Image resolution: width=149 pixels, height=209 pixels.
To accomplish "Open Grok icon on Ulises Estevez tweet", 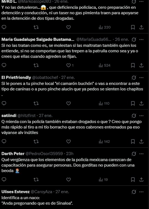I will [134, 192].
